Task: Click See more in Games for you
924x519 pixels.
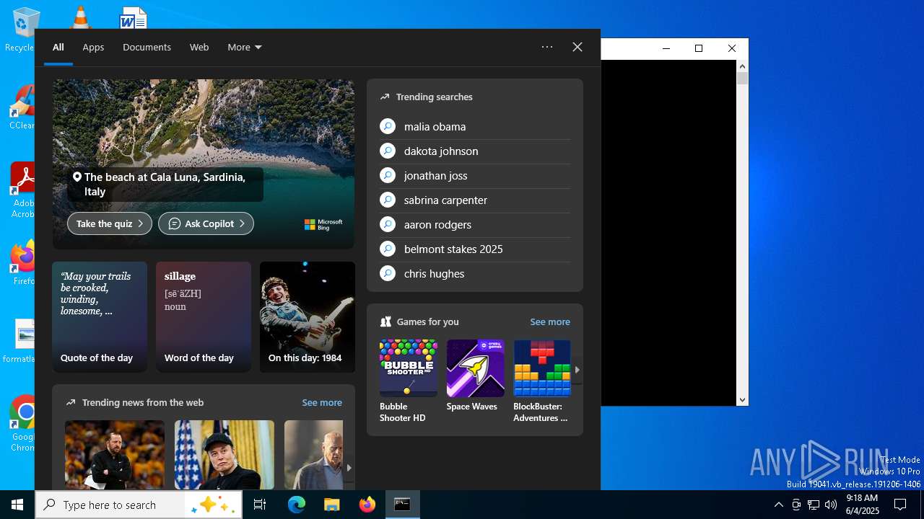Action: click(x=550, y=321)
